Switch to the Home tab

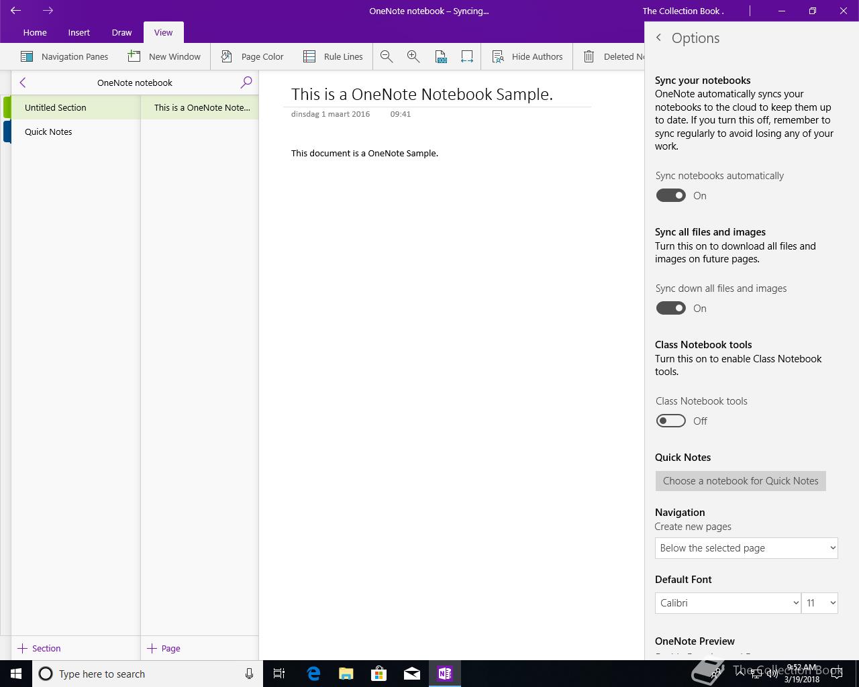(x=35, y=32)
